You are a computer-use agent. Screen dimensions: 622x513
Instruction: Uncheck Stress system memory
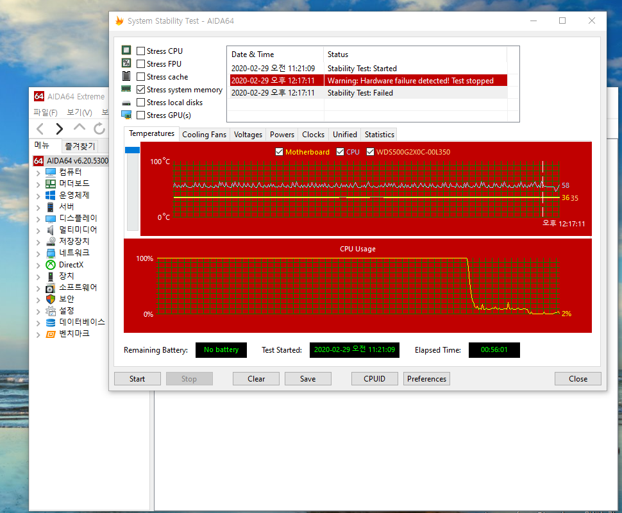pos(140,89)
